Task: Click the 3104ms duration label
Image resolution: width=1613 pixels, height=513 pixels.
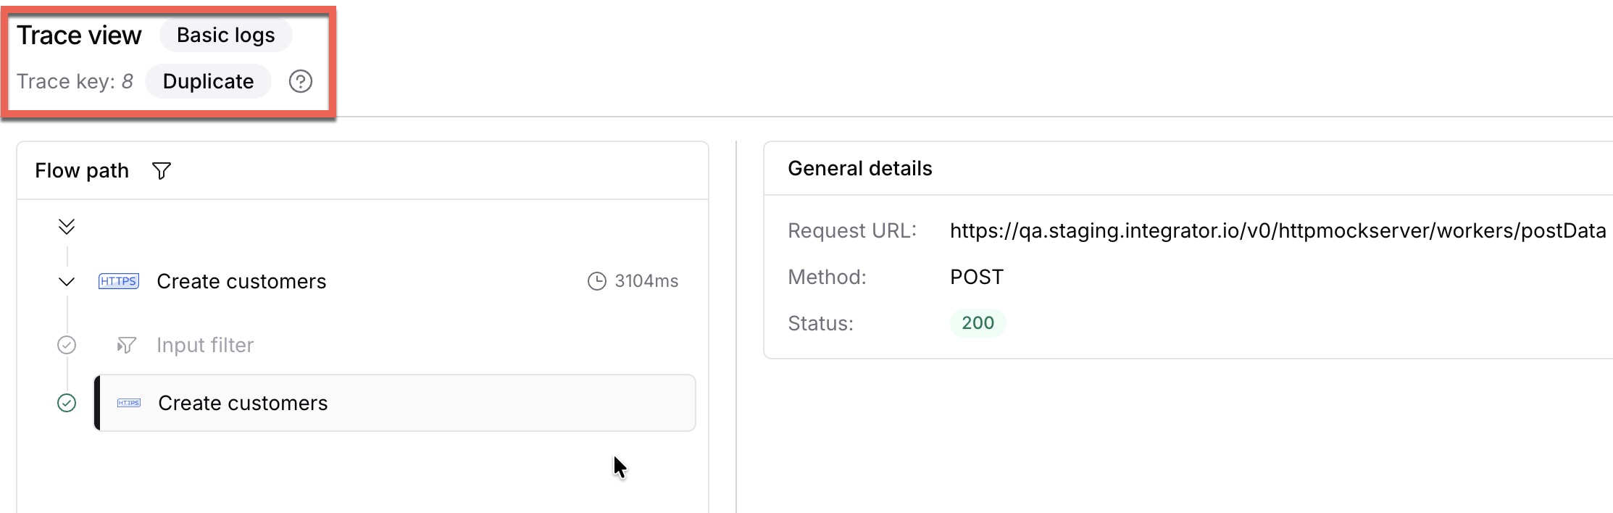Action: pyautogui.click(x=646, y=281)
